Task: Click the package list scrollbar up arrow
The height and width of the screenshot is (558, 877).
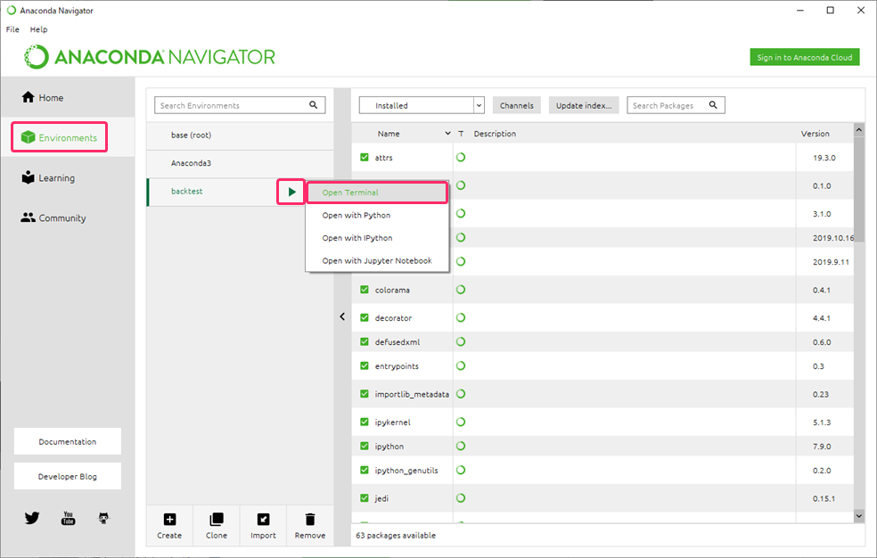Action: pyautogui.click(x=859, y=130)
